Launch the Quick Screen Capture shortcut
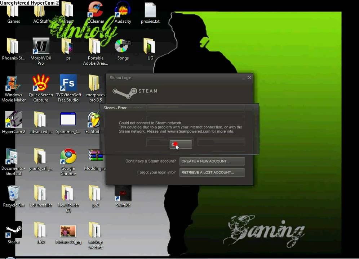The width and height of the screenshot is (359, 259). [x=41, y=89]
